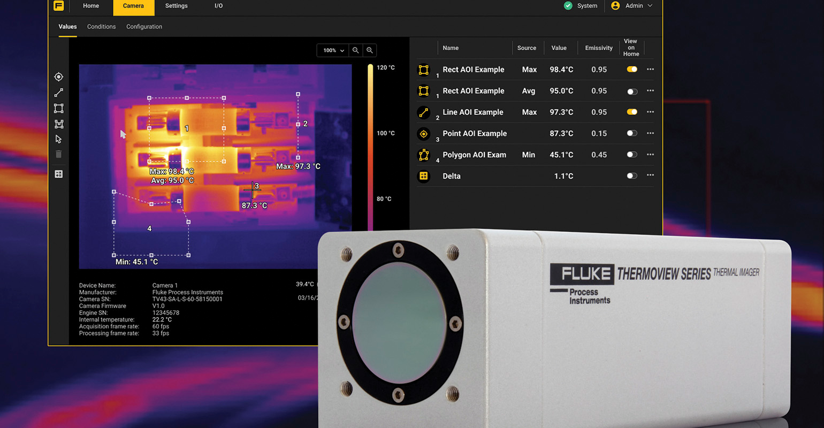Open the 100% zoom level dropdown
The width and height of the screenshot is (824, 428).
coord(332,50)
